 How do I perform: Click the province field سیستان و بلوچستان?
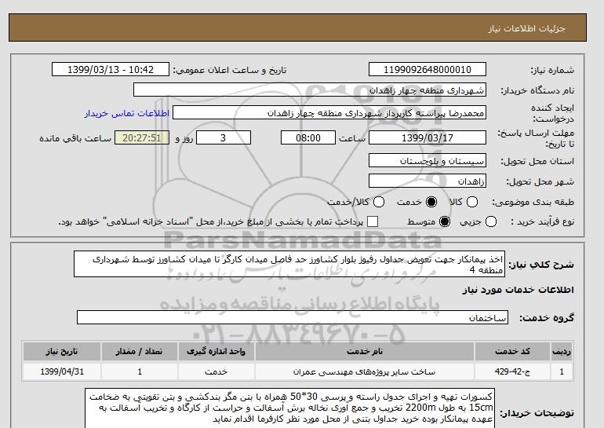pyautogui.click(x=428, y=161)
